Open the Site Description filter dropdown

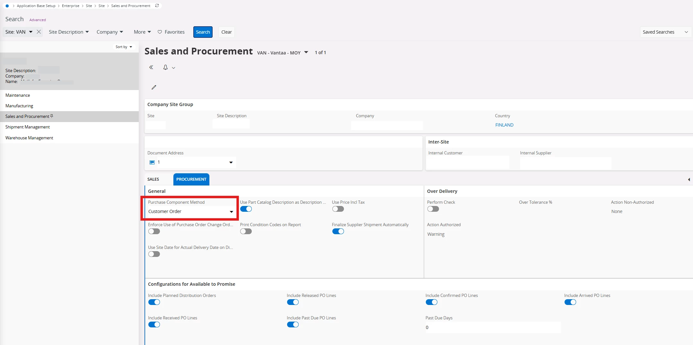tap(69, 32)
